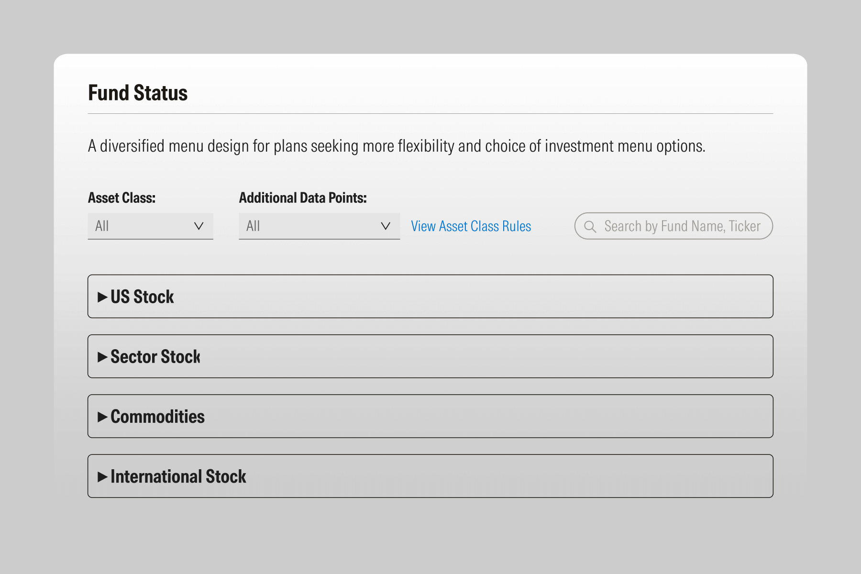This screenshot has width=861, height=574.
Task: Expand the US Stock section
Action: 430,297
